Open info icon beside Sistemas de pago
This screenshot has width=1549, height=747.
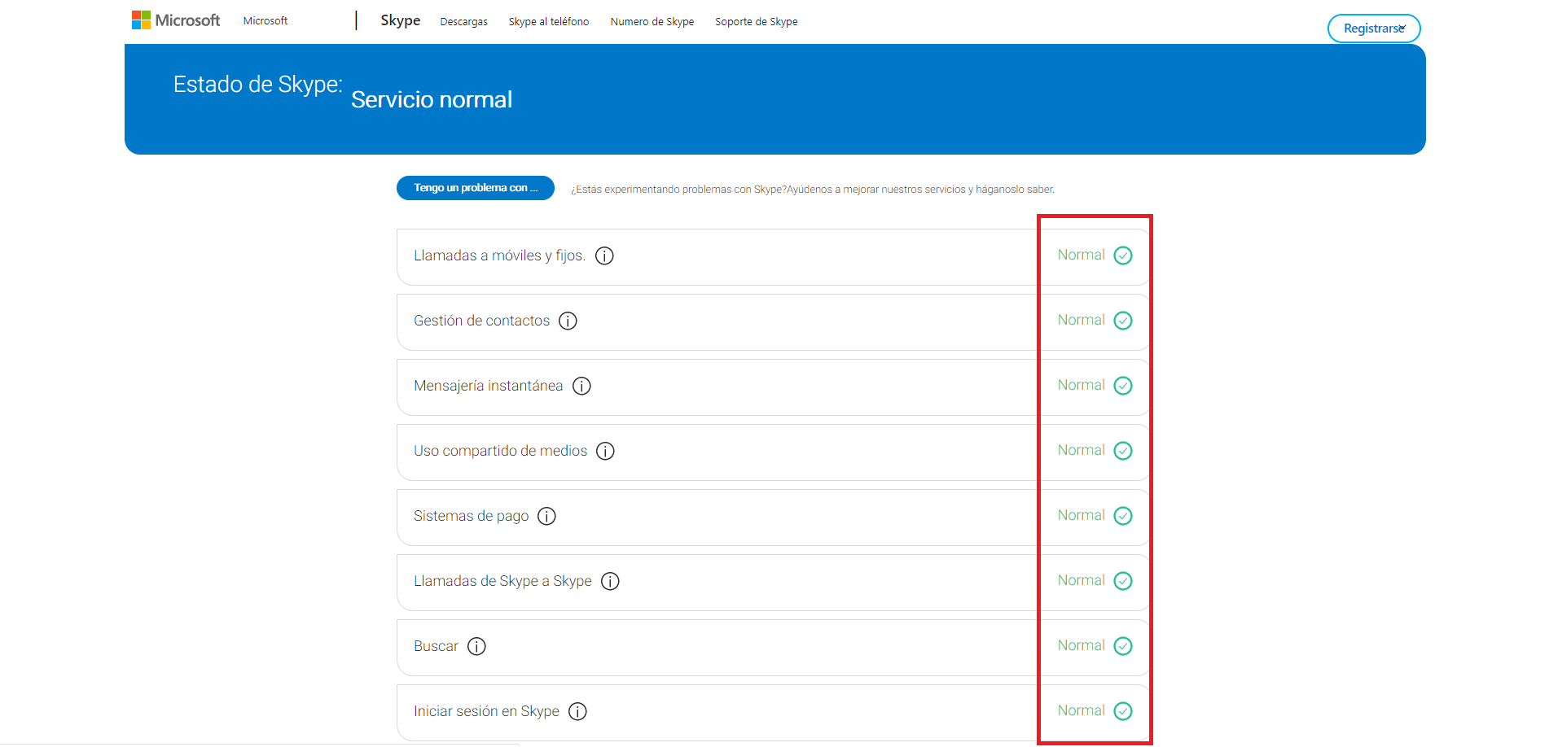[x=546, y=516]
